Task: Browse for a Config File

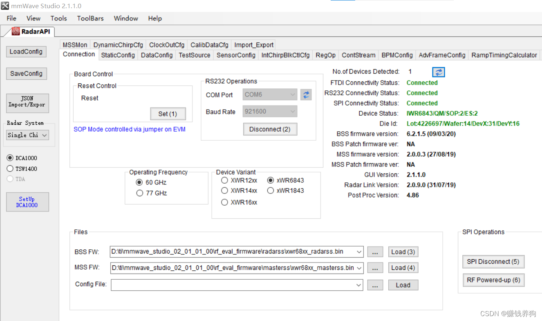Action: pyautogui.click(x=375, y=285)
